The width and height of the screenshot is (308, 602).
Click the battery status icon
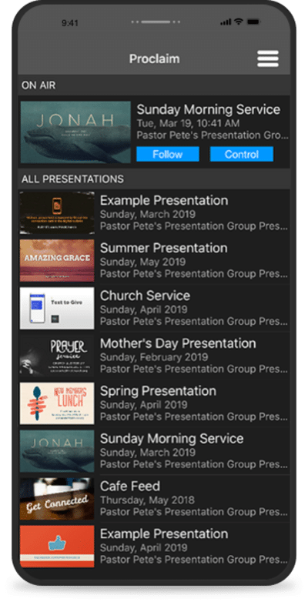pos(253,22)
